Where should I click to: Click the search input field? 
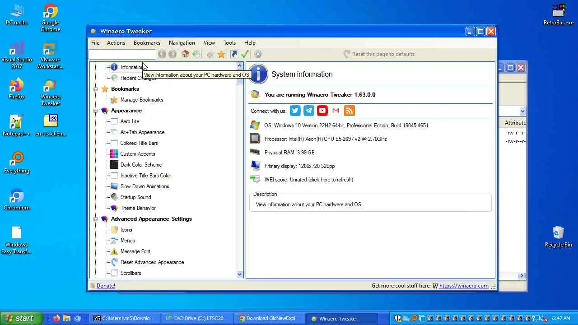[122, 54]
